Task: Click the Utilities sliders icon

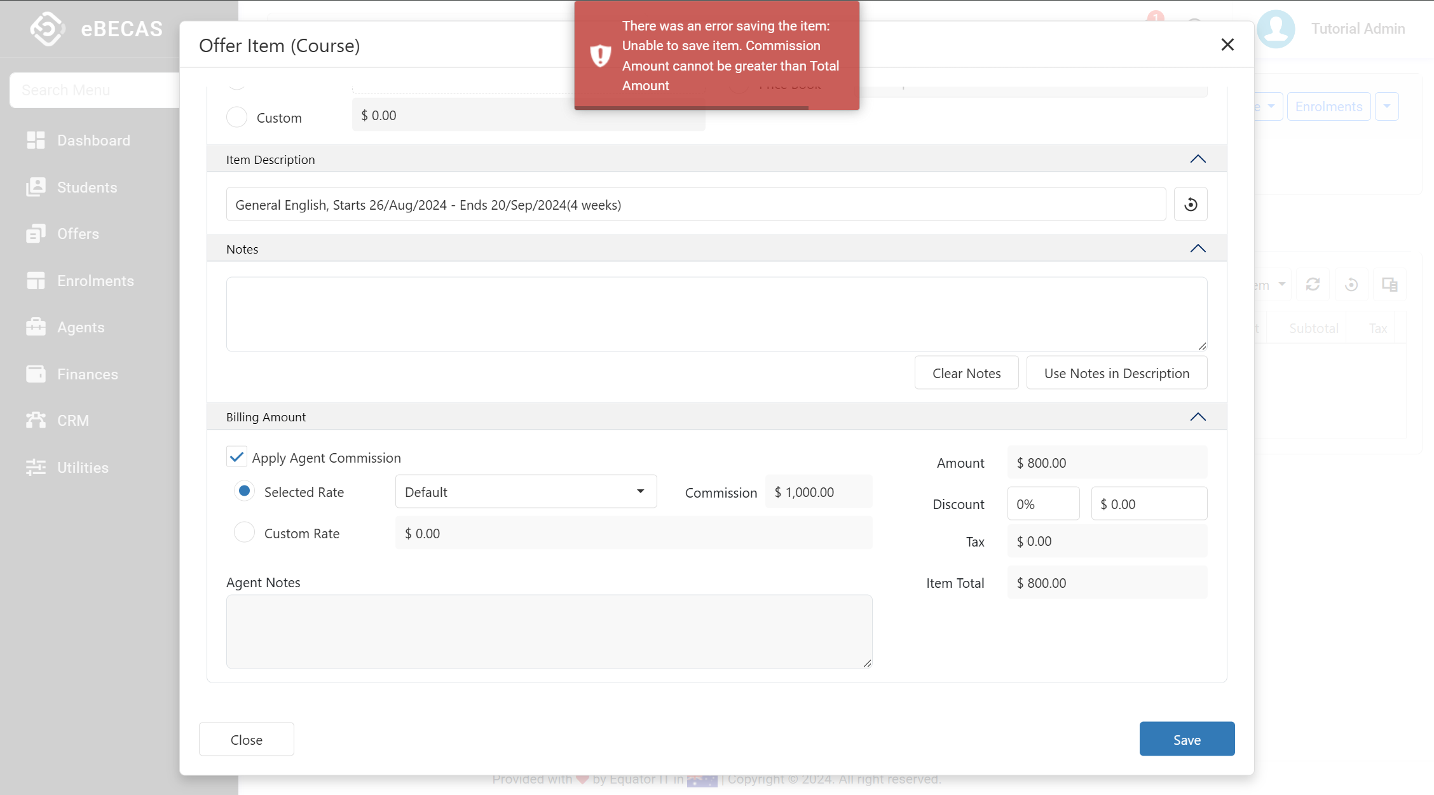Action: tap(36, 467)
